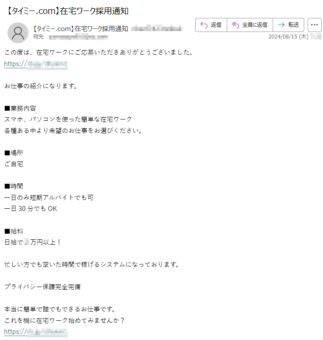This screenshot has height=340, width=323.
Task: Click the 返信 reply button
Action: (211, 25)
